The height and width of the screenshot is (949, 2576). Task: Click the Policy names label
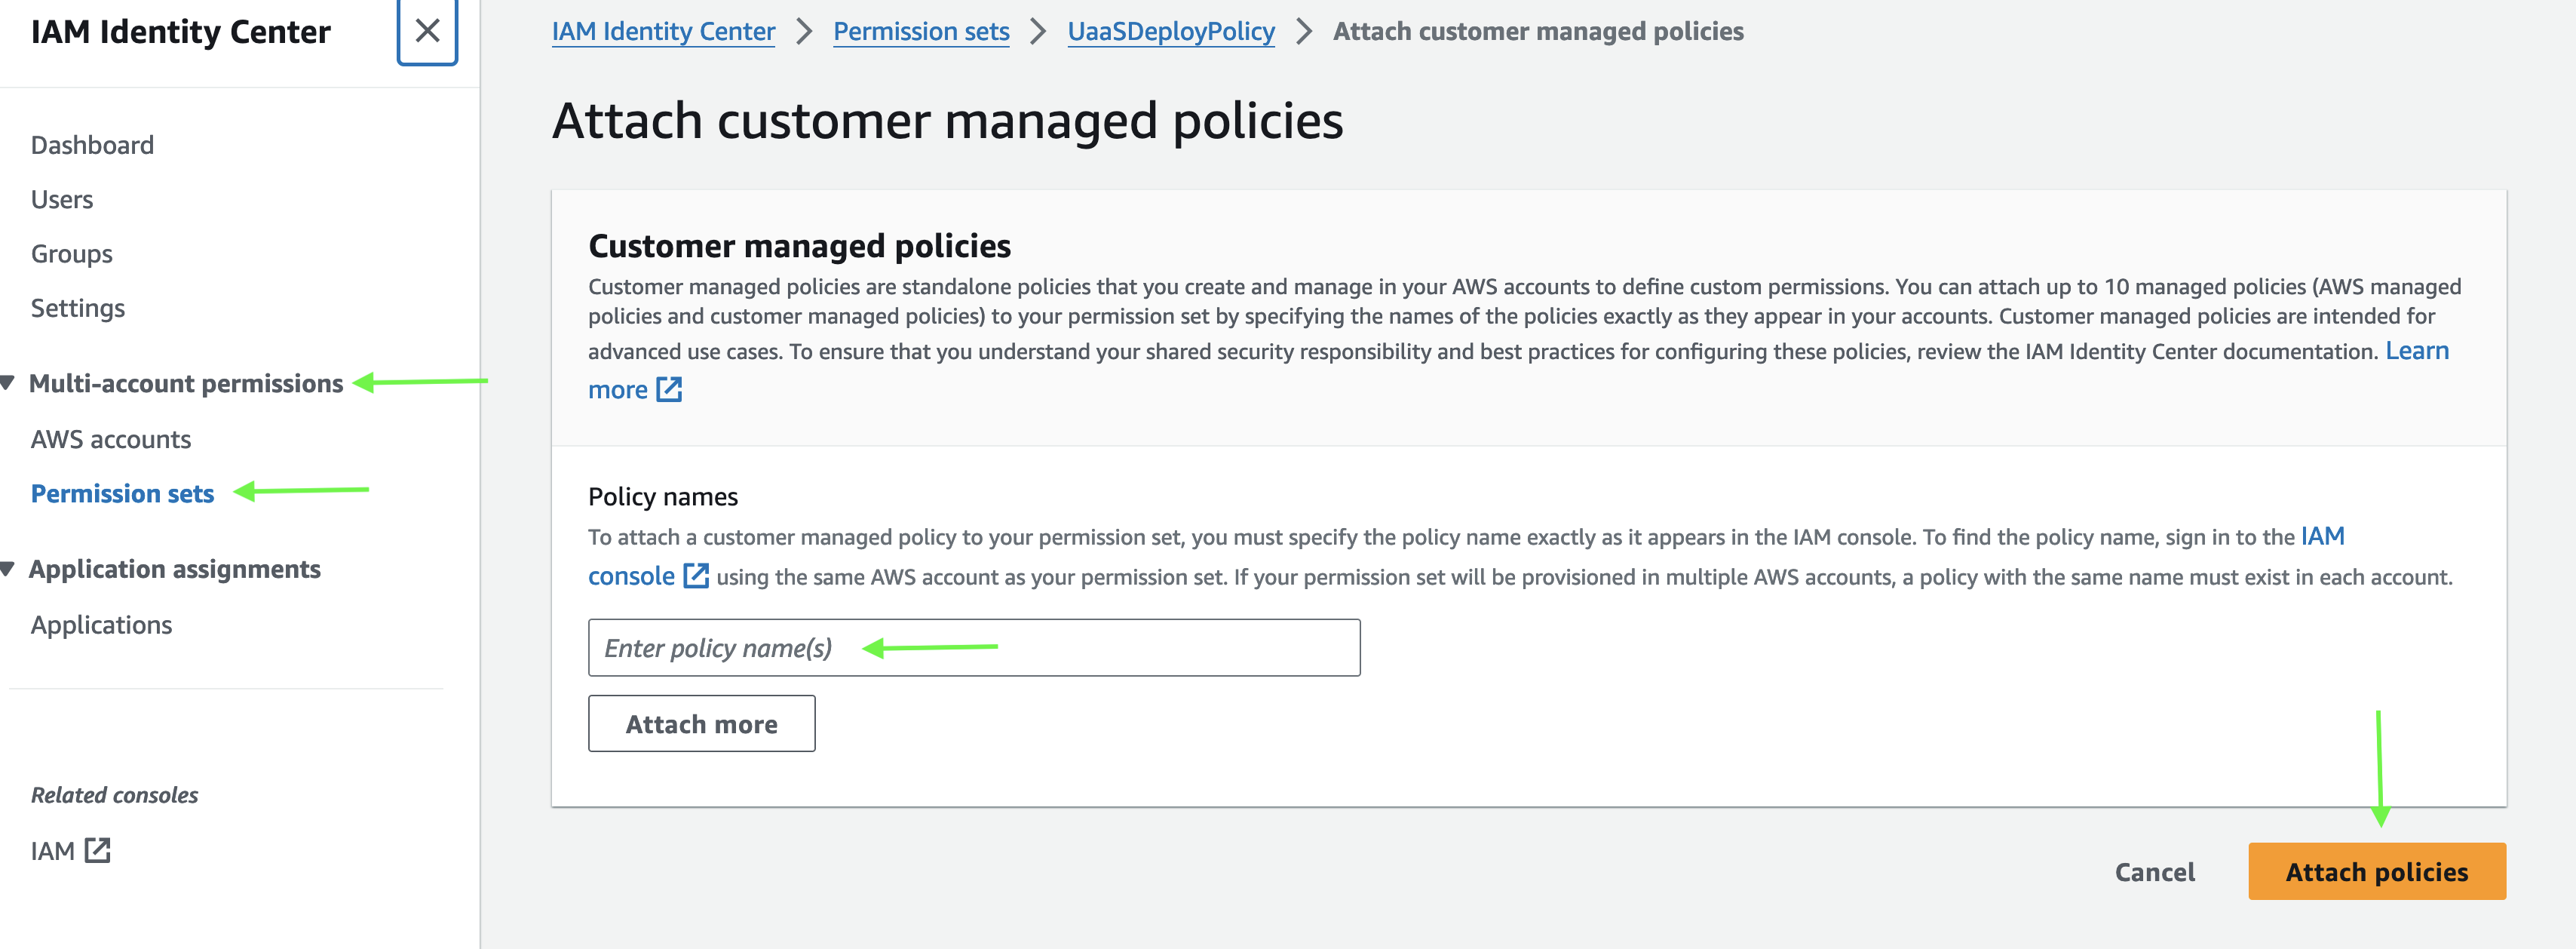[x=663, y=497]
